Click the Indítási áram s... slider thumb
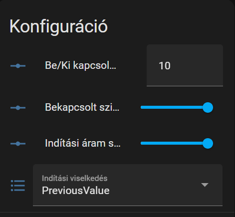 [208, 143]
